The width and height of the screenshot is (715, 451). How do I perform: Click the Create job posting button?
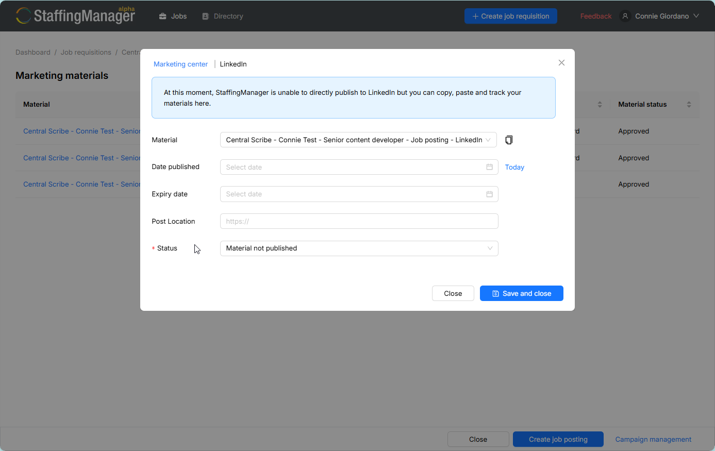coord(558,439)
